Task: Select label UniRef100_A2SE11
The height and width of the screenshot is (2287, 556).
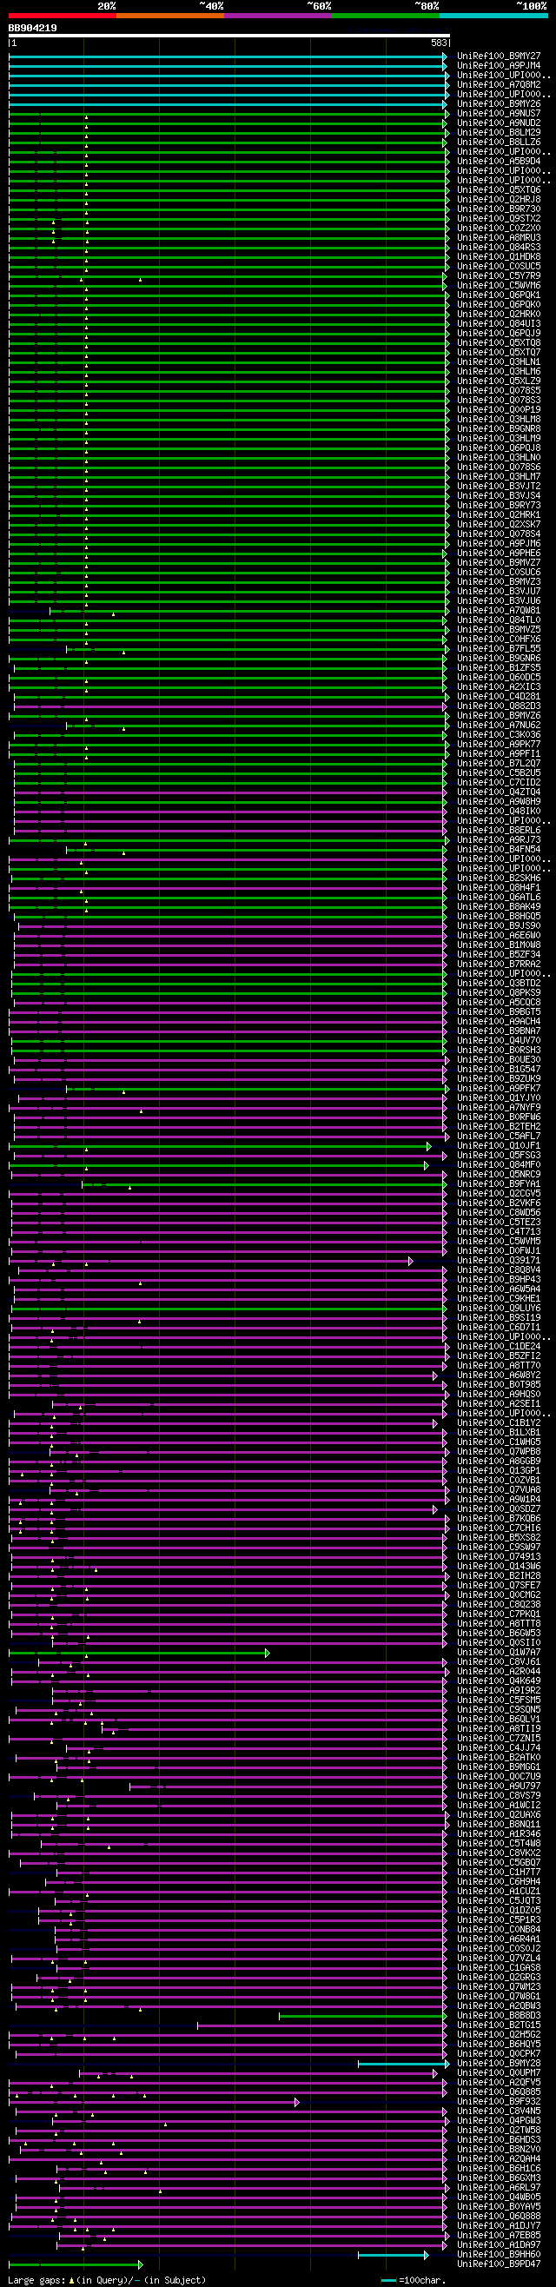Action: (500, 1404)
